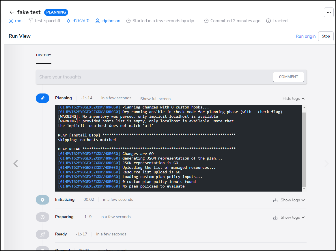Click the blue pencil Planning stage icon
The image size is (336, 251).
[x=42, y=98]
